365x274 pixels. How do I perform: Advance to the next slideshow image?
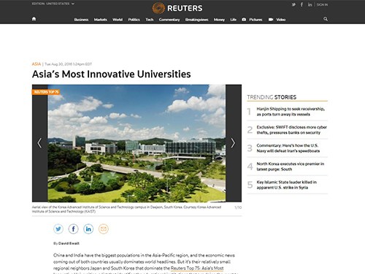[233, 143]
